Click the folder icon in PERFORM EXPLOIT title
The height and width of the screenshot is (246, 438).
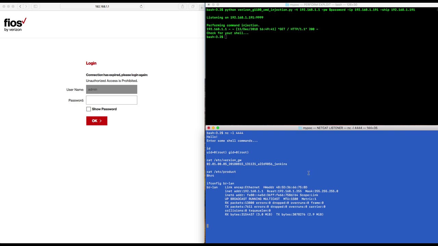pyautogui.click(x=287, y=5)
